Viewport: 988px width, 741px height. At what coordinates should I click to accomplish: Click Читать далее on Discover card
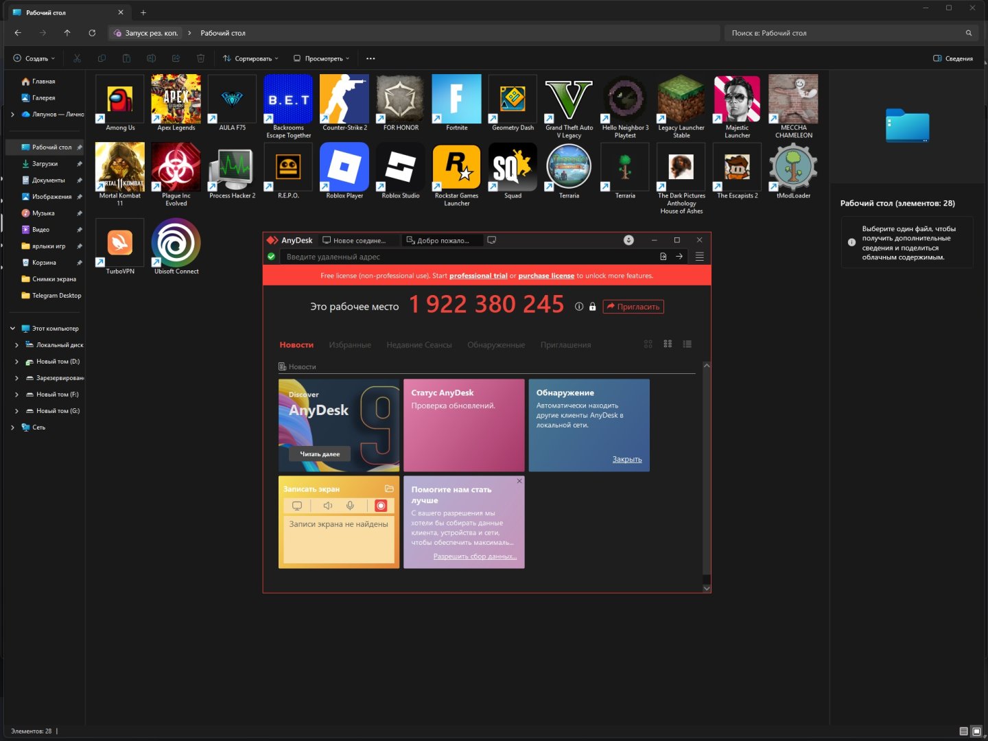(x=320, y=454)
